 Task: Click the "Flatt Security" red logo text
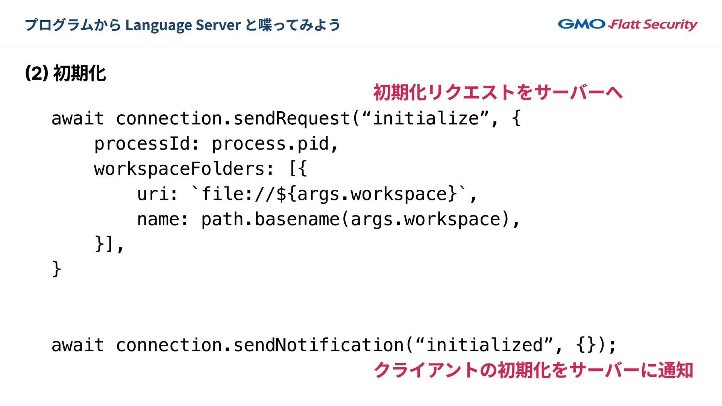[x=654, y=25]
